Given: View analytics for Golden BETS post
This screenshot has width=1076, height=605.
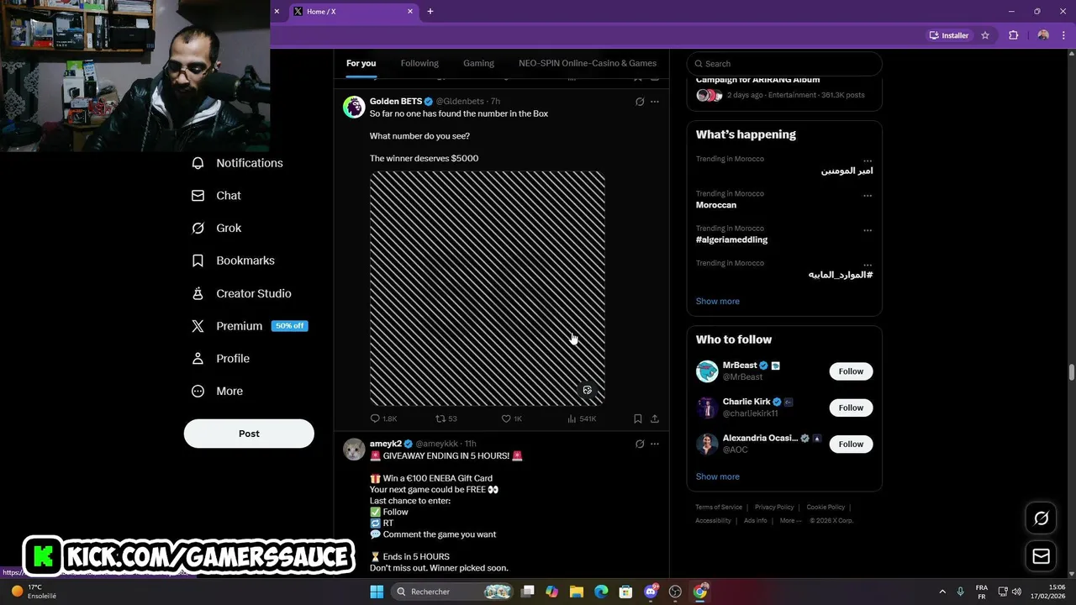Looking at the screenshot, I should 582,418.
